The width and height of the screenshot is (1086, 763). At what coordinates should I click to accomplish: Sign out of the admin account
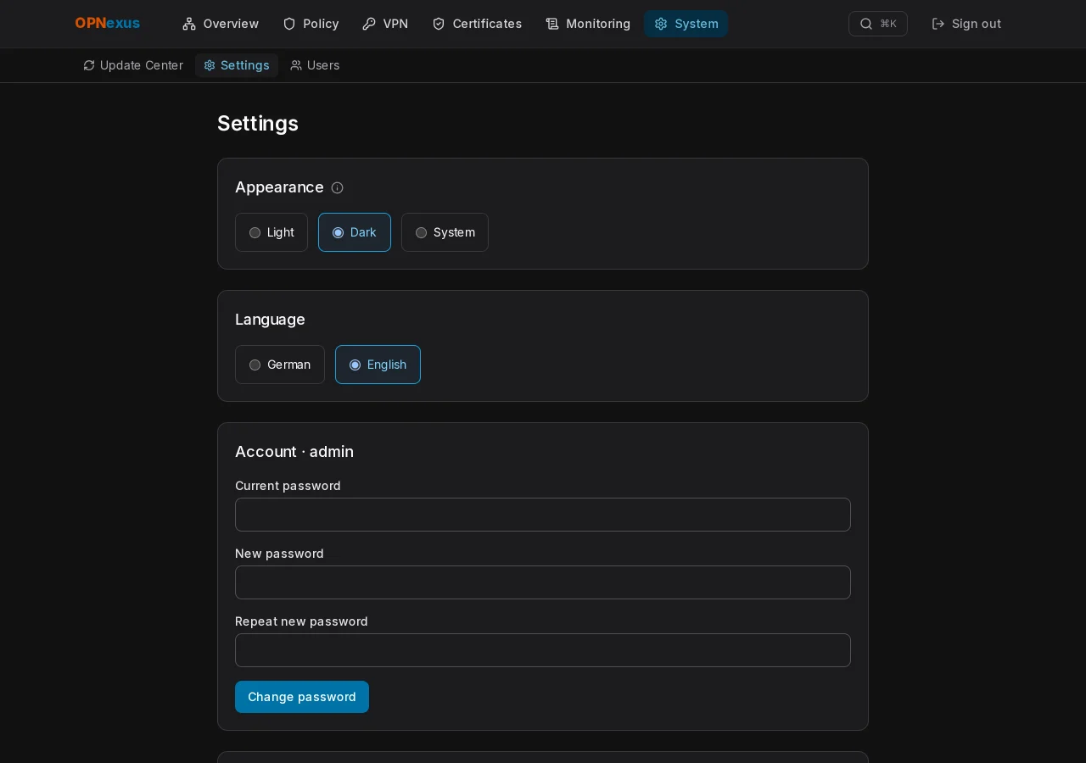[966, 24]
